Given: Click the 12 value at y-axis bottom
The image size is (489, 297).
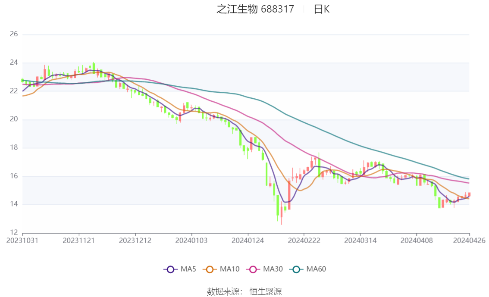Looking at the screenshot, I should point(13,232).
